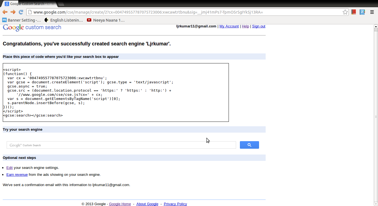This screenshot has width=378, height=206.
Task: Open the Earn revenue link
Action: [17, 174]
